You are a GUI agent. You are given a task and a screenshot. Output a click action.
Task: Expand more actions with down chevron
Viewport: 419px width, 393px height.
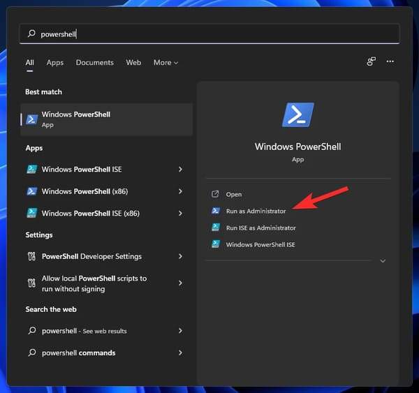point(383,261)
